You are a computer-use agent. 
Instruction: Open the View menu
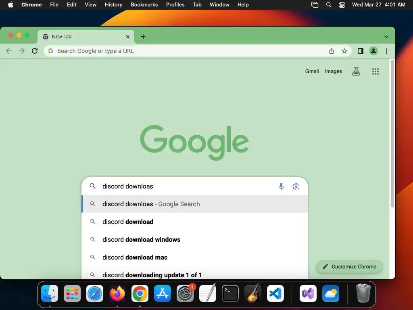(90, 4)
